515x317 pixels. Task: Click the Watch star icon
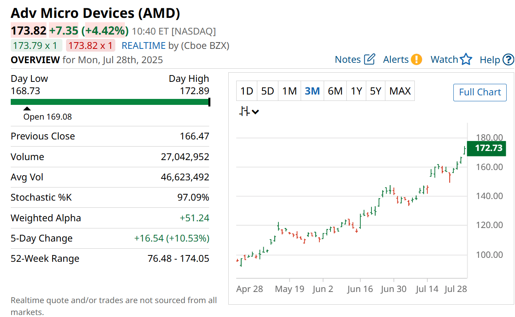[466, 60]
